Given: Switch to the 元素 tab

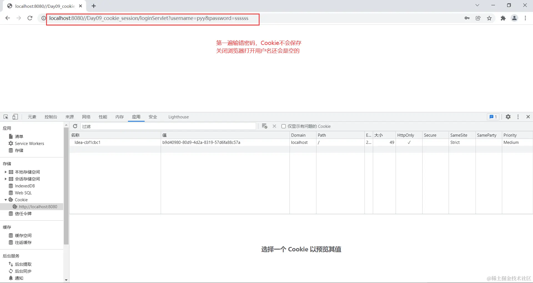Looking at the screenshot, I should point(32,117).
